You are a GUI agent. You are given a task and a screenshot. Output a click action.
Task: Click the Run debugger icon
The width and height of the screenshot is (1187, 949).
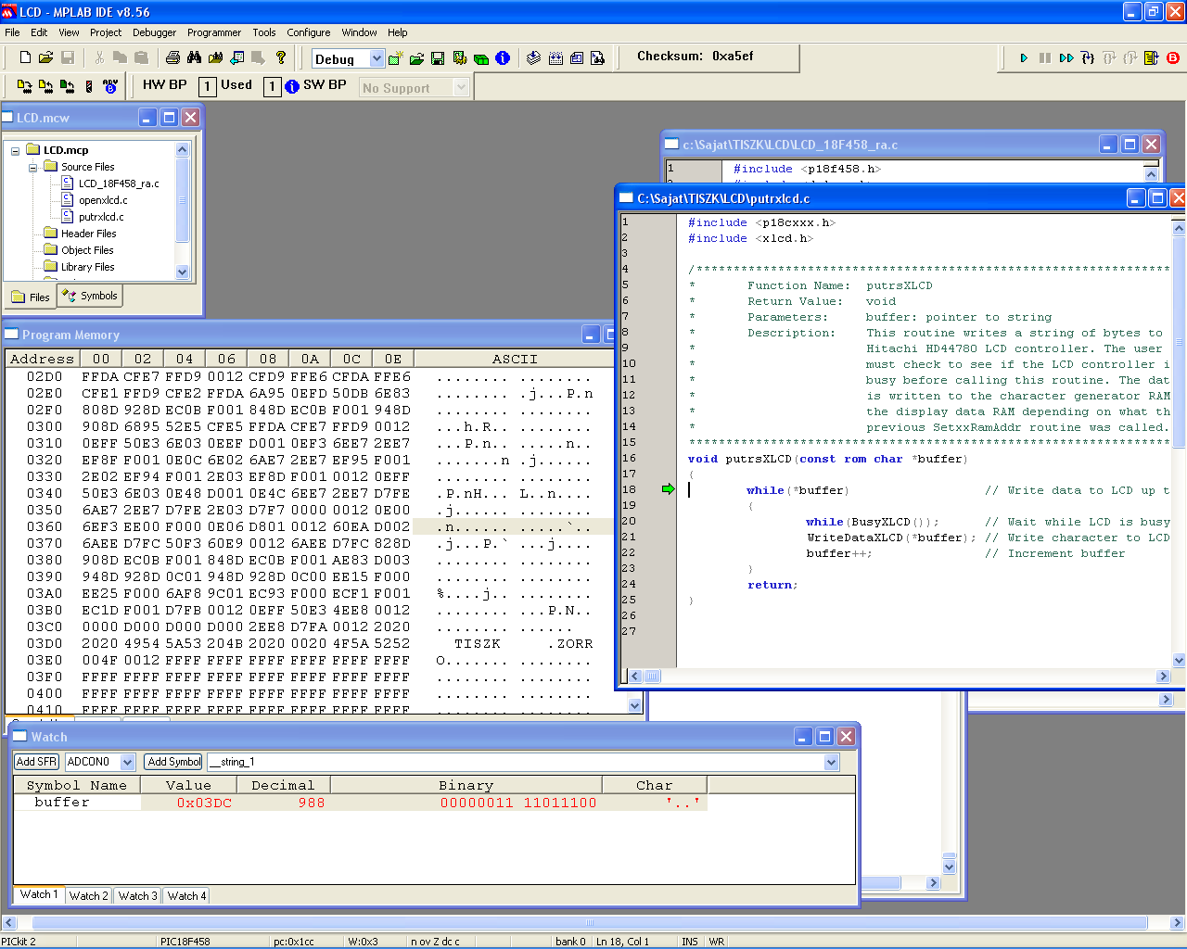coord(1024,57)
